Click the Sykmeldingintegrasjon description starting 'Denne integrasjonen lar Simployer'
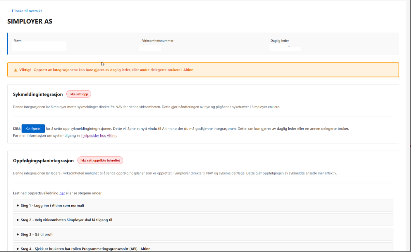411x252 pixels. tap(147, 107)
